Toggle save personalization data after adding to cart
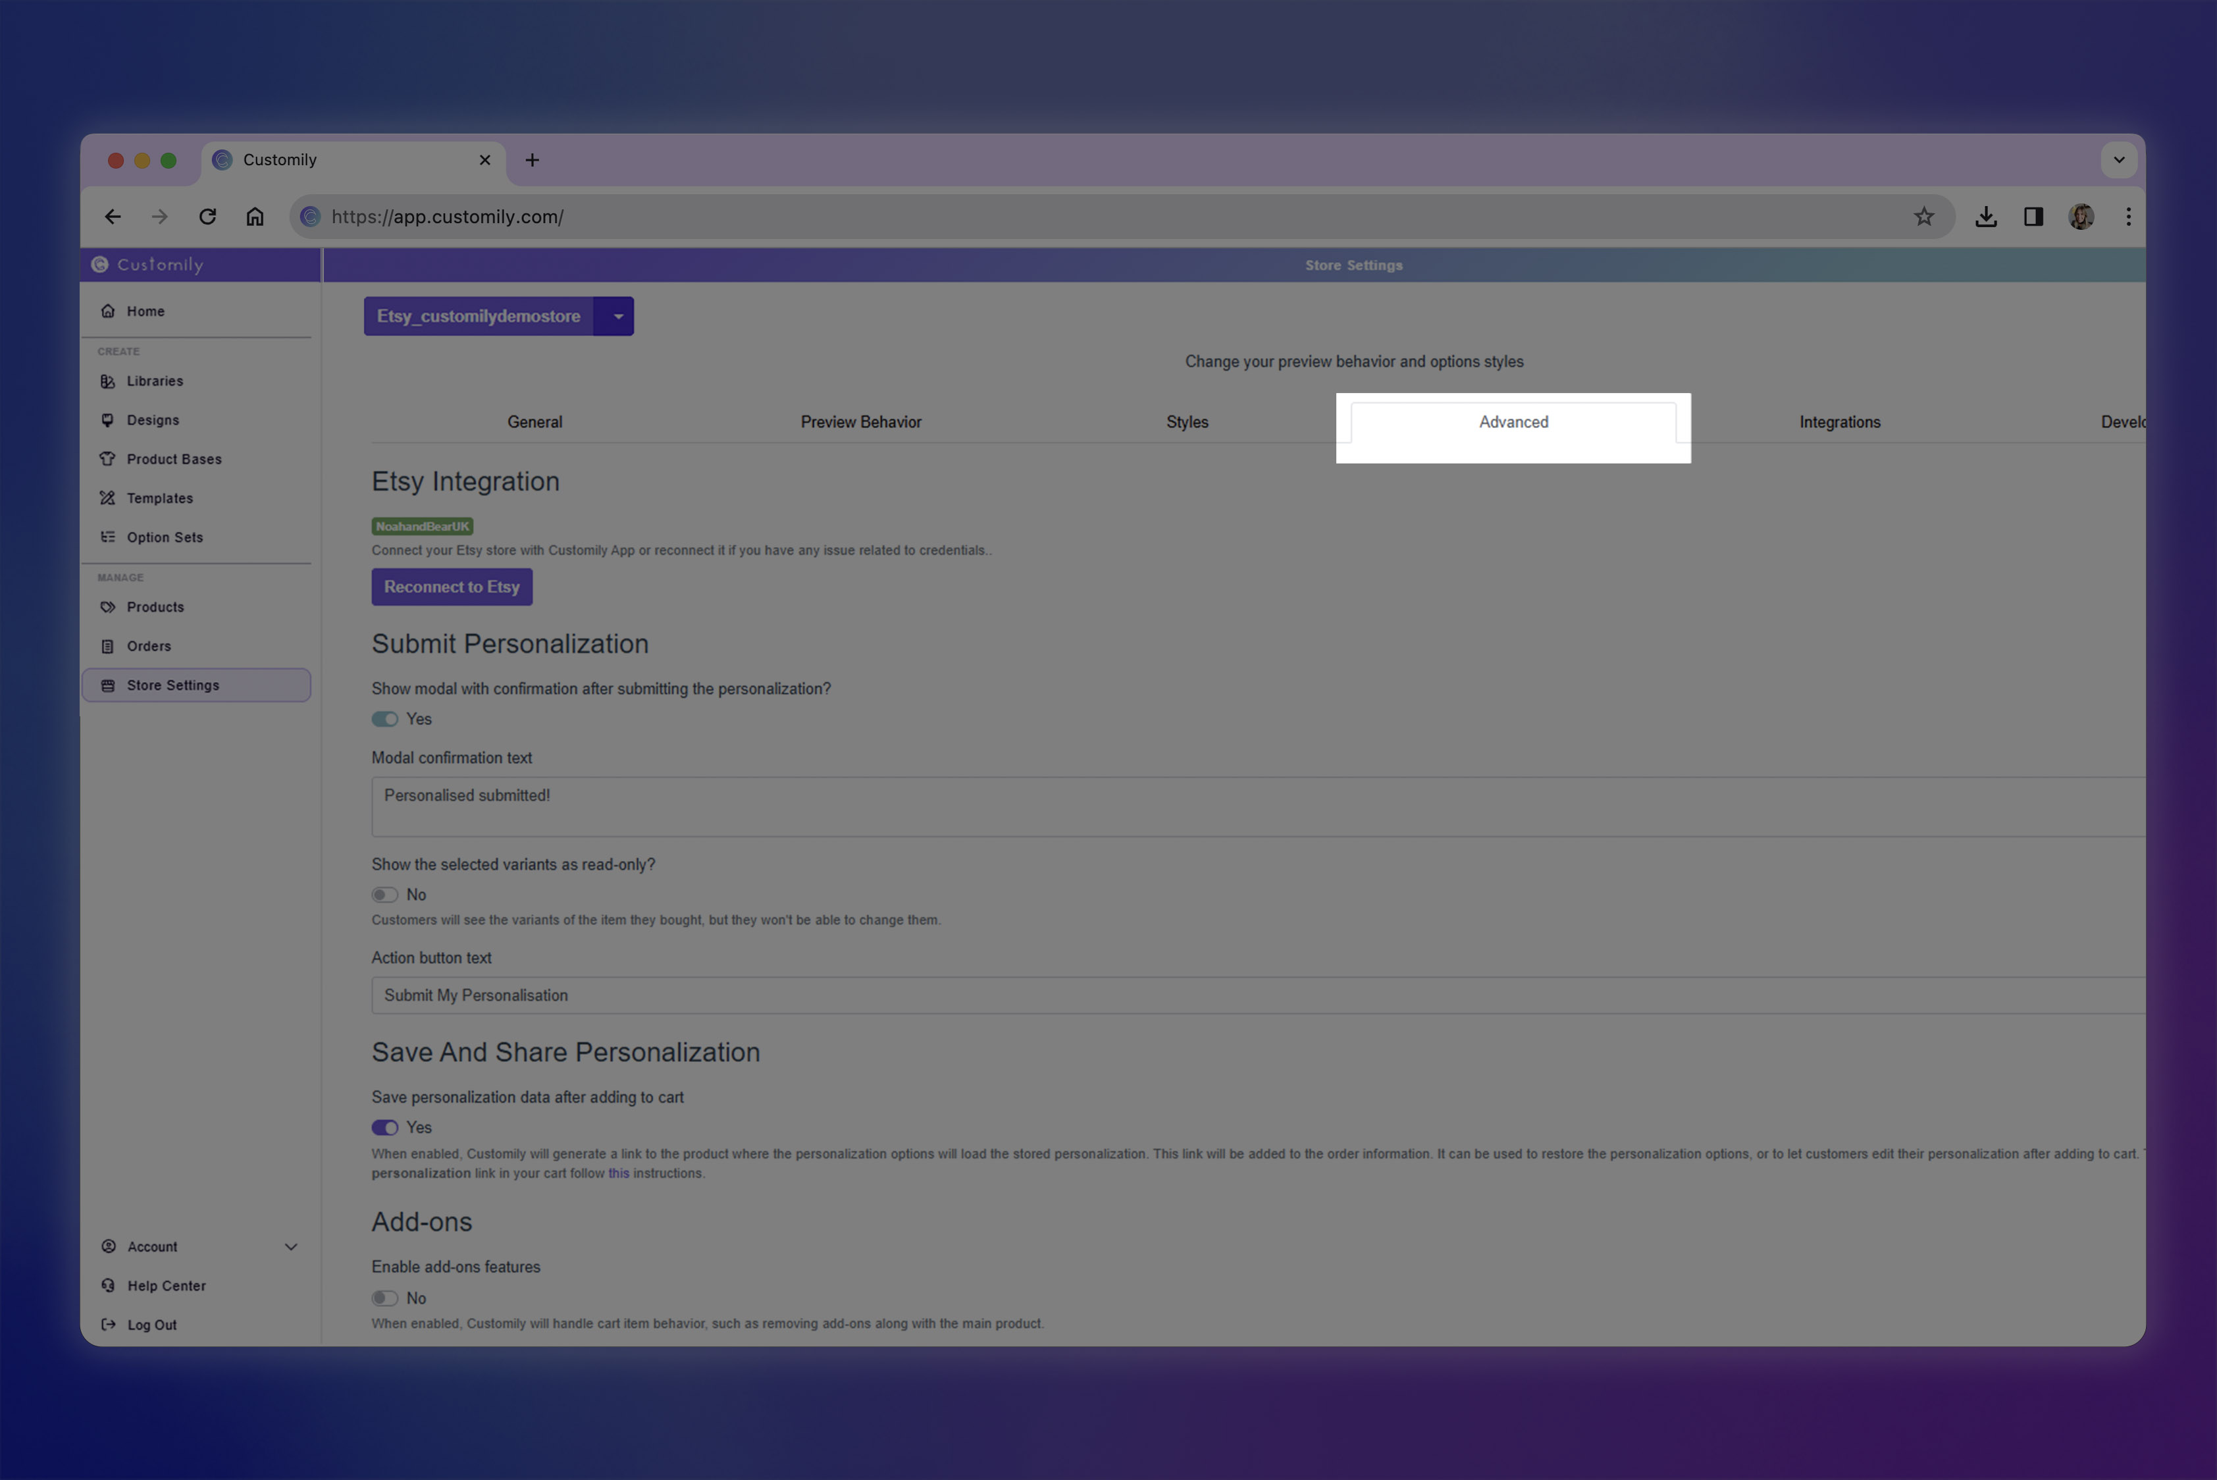Viewport: 2217px width, 1480px height. [384, 1128]
